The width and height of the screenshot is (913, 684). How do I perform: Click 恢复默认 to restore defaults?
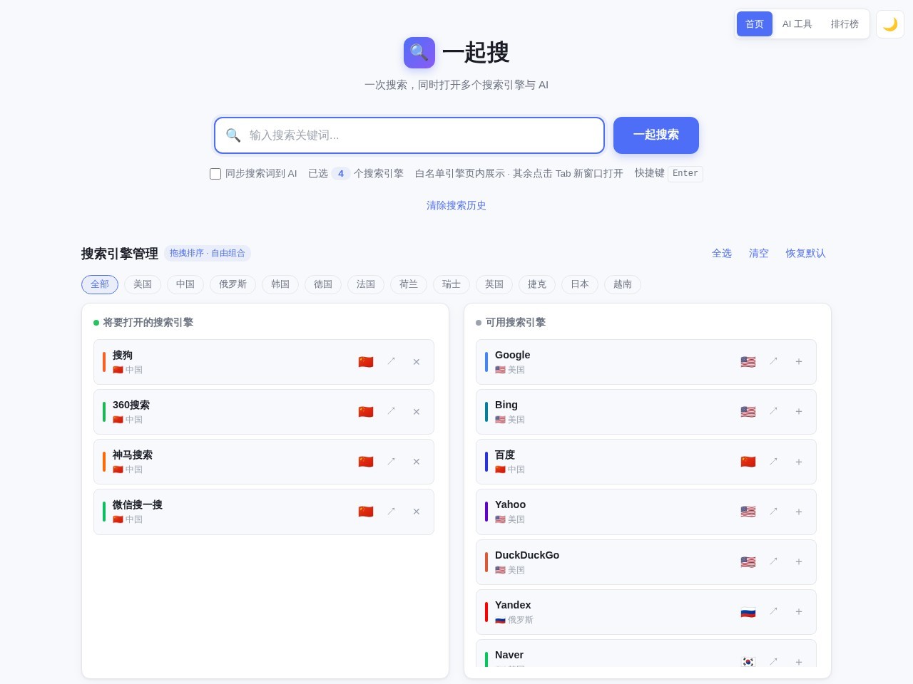coord(806,253)
